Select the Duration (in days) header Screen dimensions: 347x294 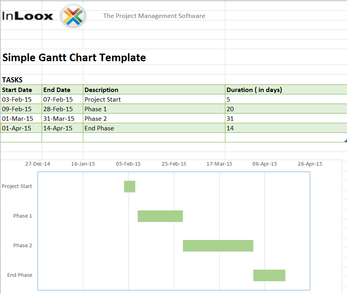[x=254, y=90]
